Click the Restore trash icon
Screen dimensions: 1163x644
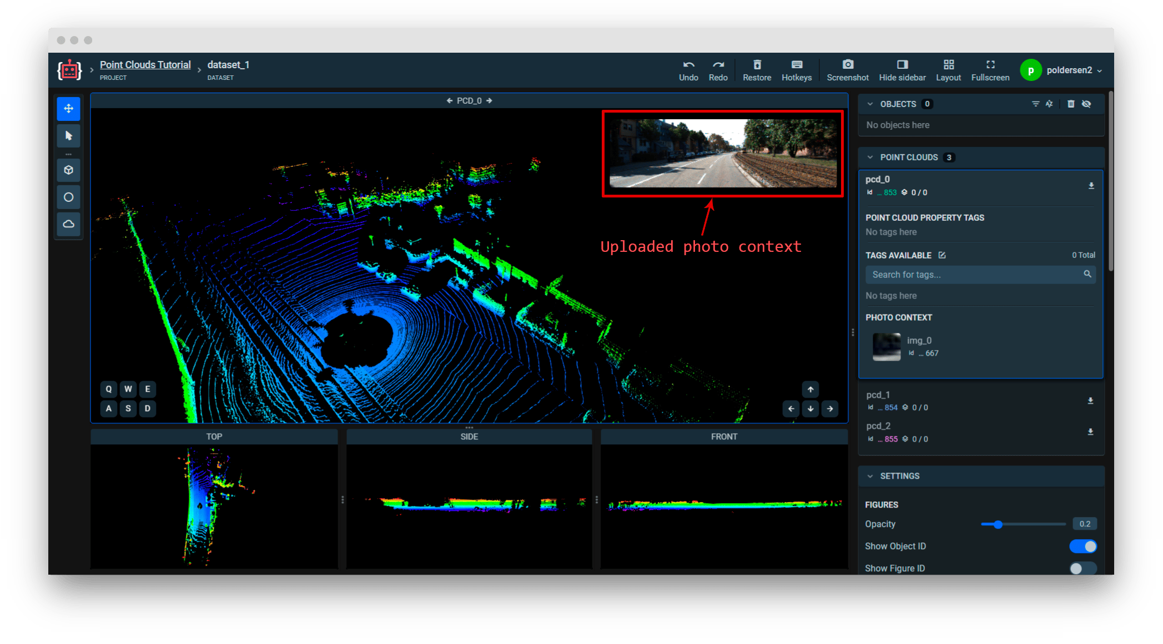(x=757, y=70)
